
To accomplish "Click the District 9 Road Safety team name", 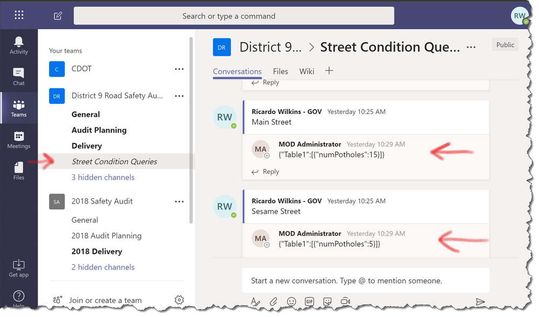I will tap(117, 96).
